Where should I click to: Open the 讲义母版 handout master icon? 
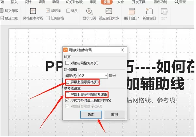(2, 11)
